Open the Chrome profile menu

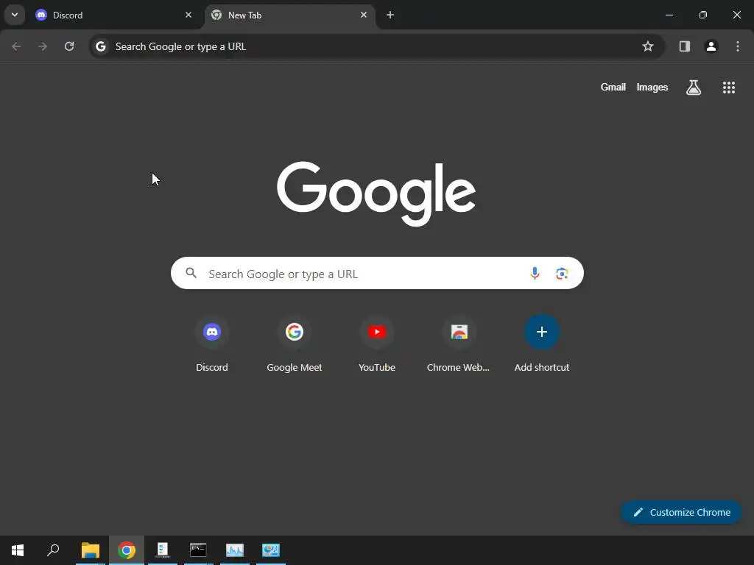pos(711,46)
